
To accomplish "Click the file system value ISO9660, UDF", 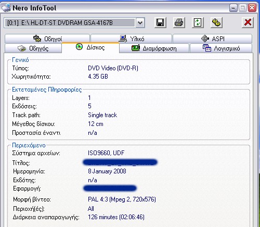I will [106, 153].
